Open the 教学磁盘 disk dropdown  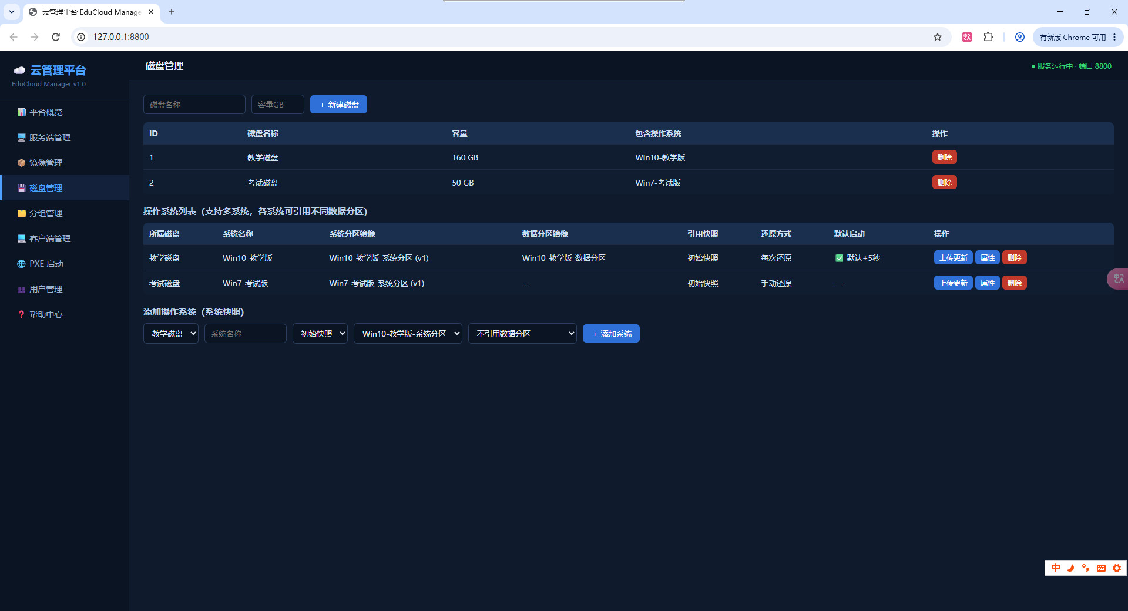pyautogui.click(x=171, y=334)
